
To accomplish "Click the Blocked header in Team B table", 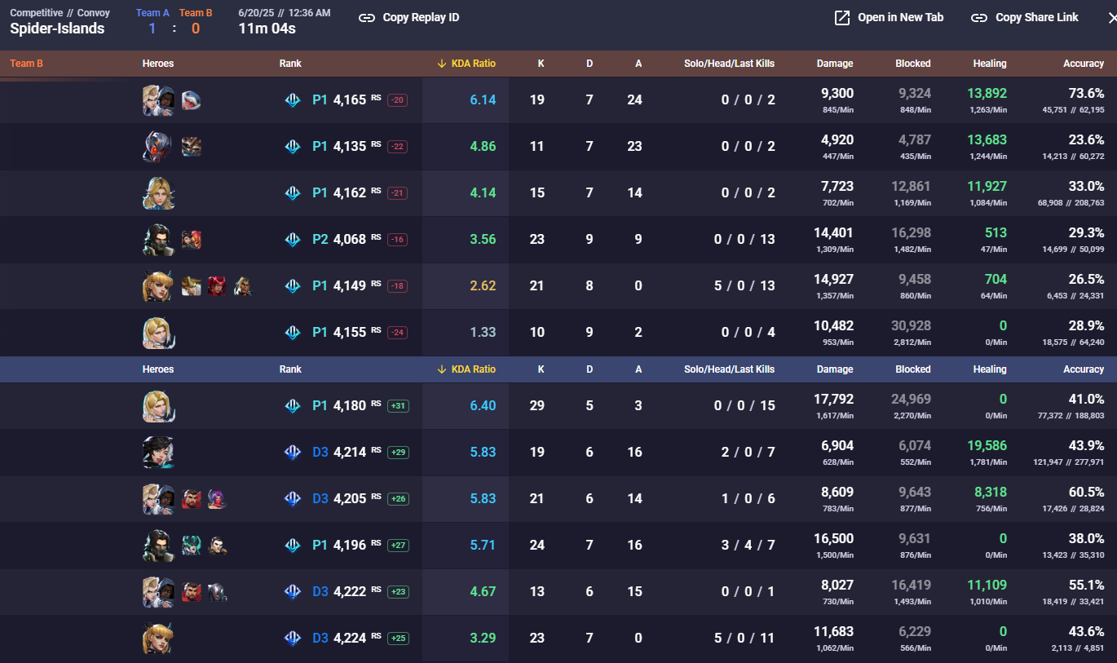I will click(x=913, y=64).
